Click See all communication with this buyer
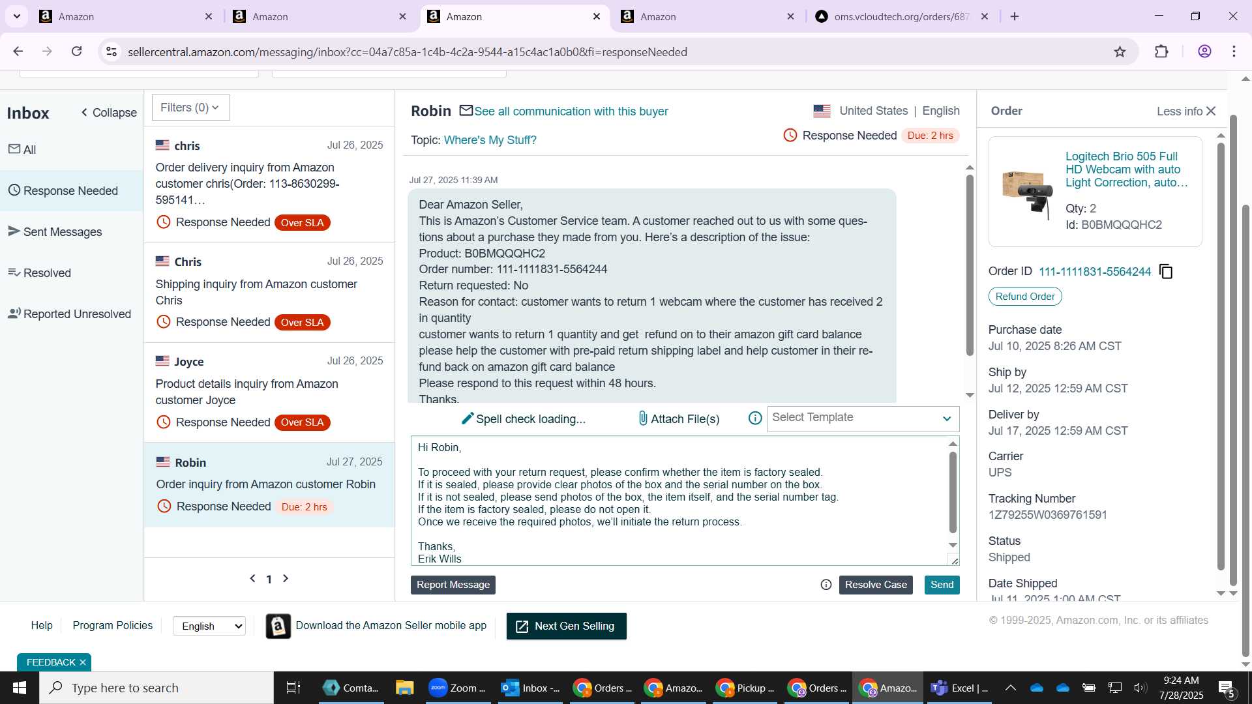The image size is (1252, 704). click(x=571, y=111)
